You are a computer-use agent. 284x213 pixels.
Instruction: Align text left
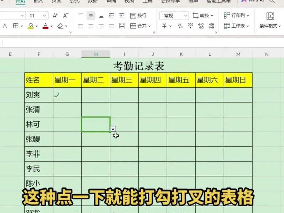click(81, 26)
